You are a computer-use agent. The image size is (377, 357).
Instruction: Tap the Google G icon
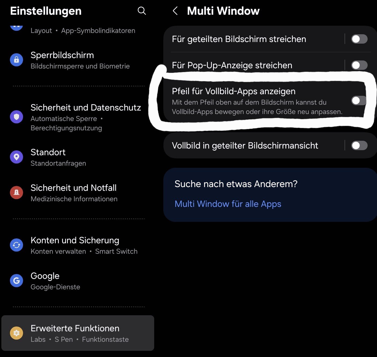point(16,280)
